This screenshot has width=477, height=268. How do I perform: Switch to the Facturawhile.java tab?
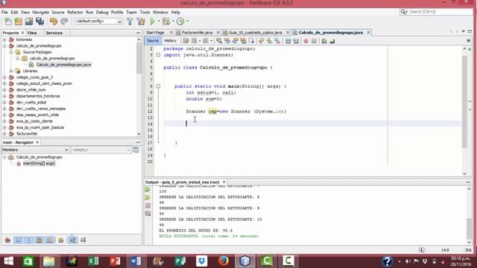197,33
